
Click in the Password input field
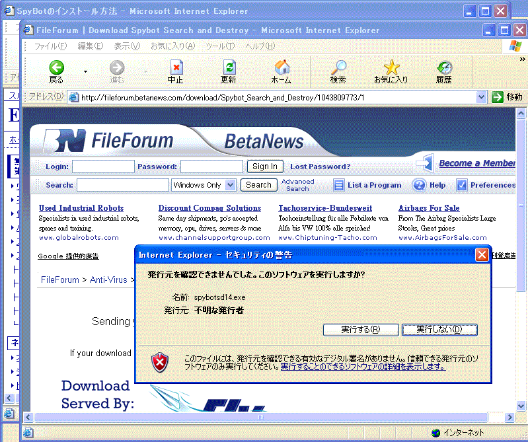click(x=212, y=166)
